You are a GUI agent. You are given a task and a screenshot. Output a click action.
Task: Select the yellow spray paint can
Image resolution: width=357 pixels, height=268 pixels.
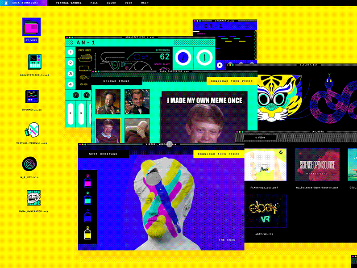(87, 233)
